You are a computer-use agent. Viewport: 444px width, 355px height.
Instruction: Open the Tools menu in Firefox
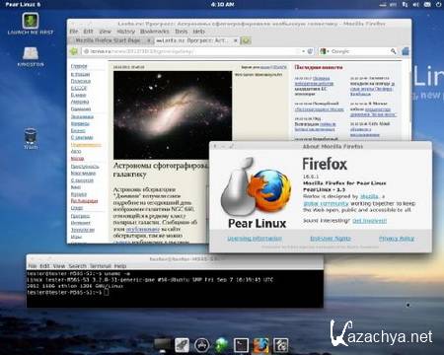(181, 32)
